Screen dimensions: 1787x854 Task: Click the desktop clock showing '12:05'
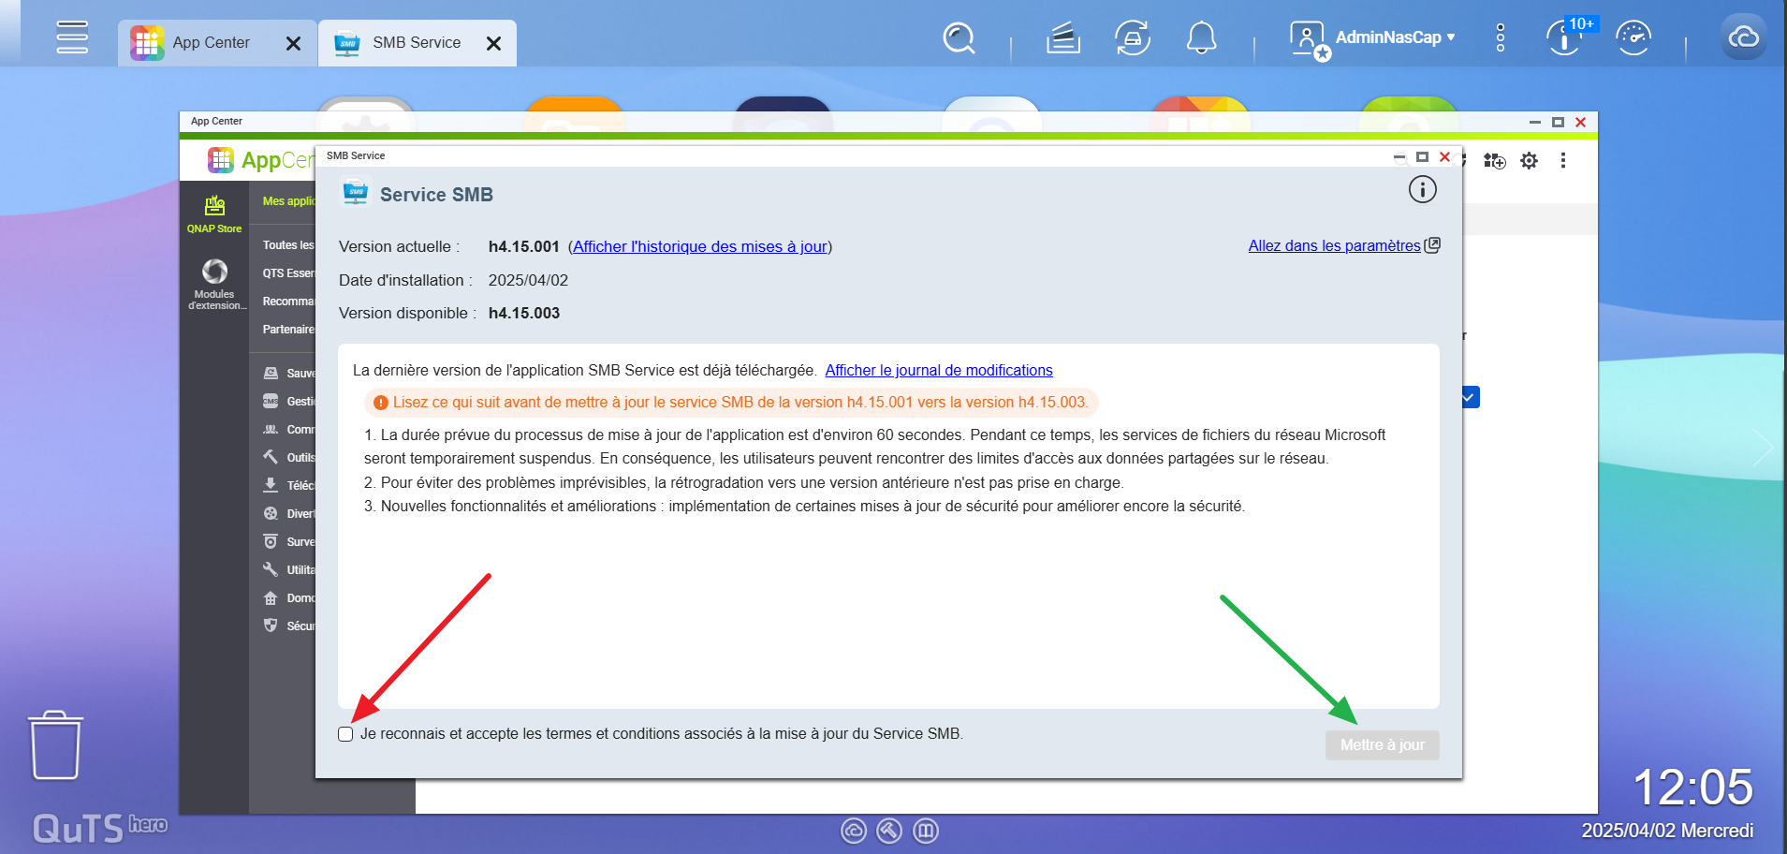click(1692, 788)
